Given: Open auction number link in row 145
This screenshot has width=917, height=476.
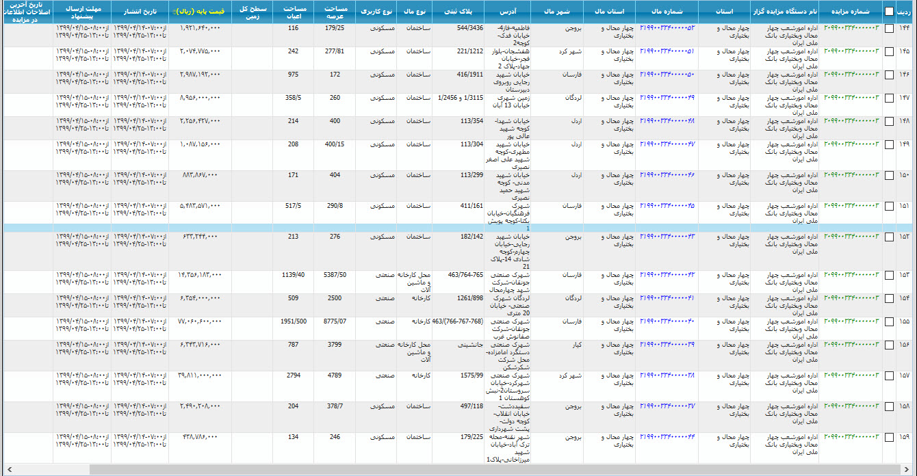Looking at the screenshot, I should [x=851, y=51].
